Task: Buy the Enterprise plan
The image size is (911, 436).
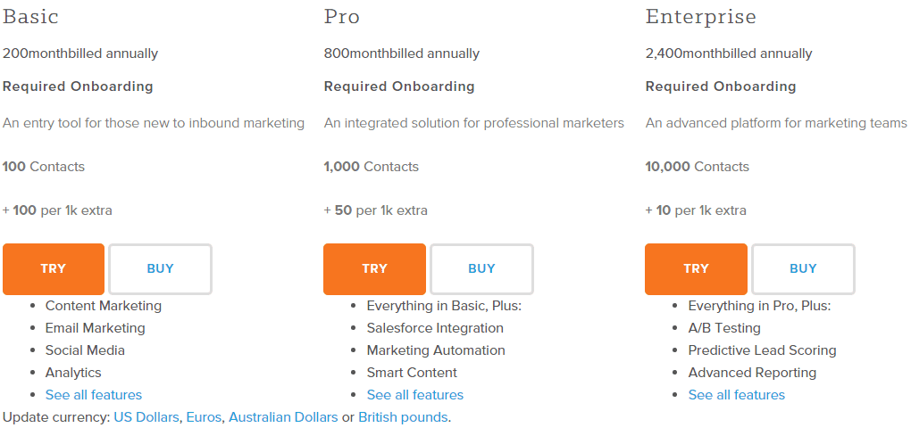Action: coord(803,268)
